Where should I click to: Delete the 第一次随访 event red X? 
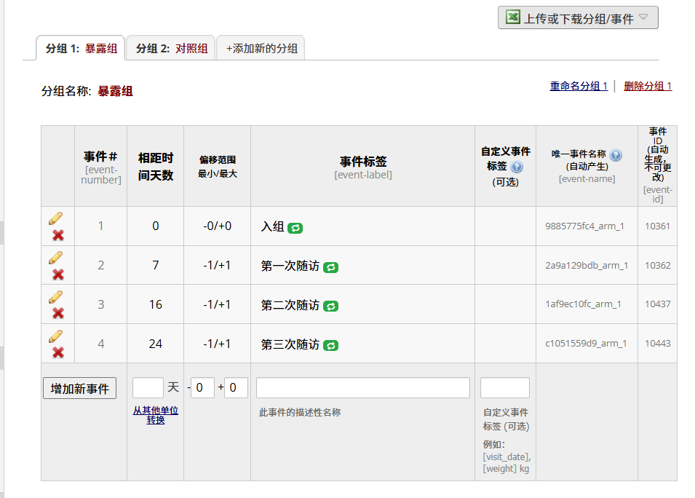[58, 274]
